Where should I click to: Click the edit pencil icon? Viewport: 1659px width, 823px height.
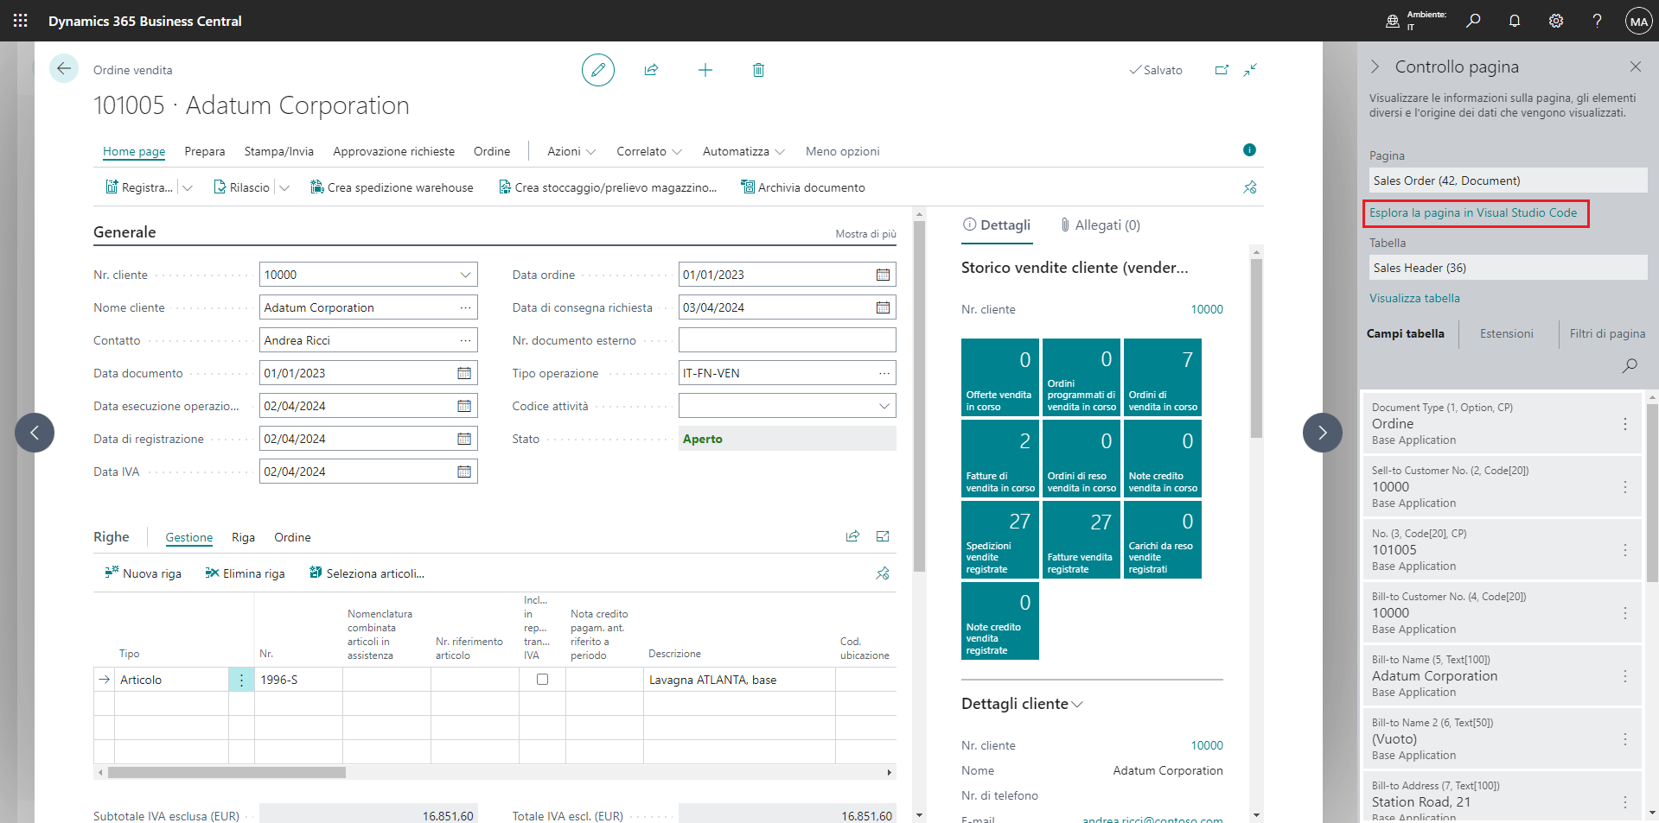pos(598,70)
